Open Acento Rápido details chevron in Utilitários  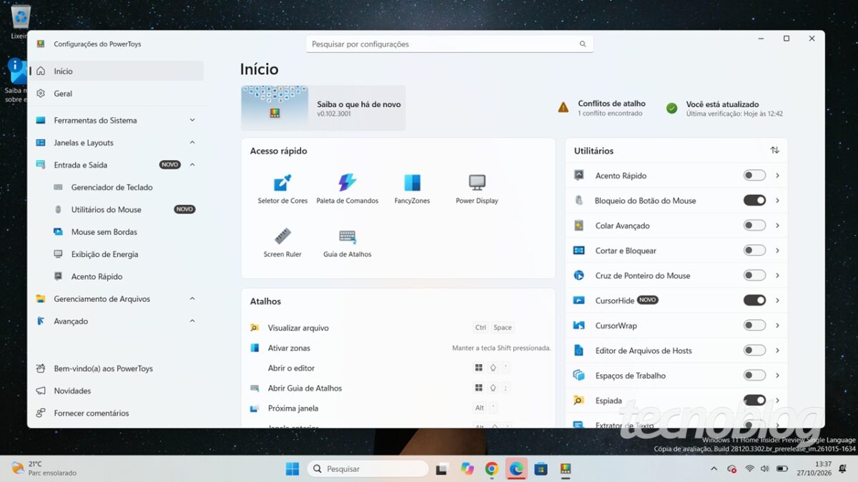[777, 176]
